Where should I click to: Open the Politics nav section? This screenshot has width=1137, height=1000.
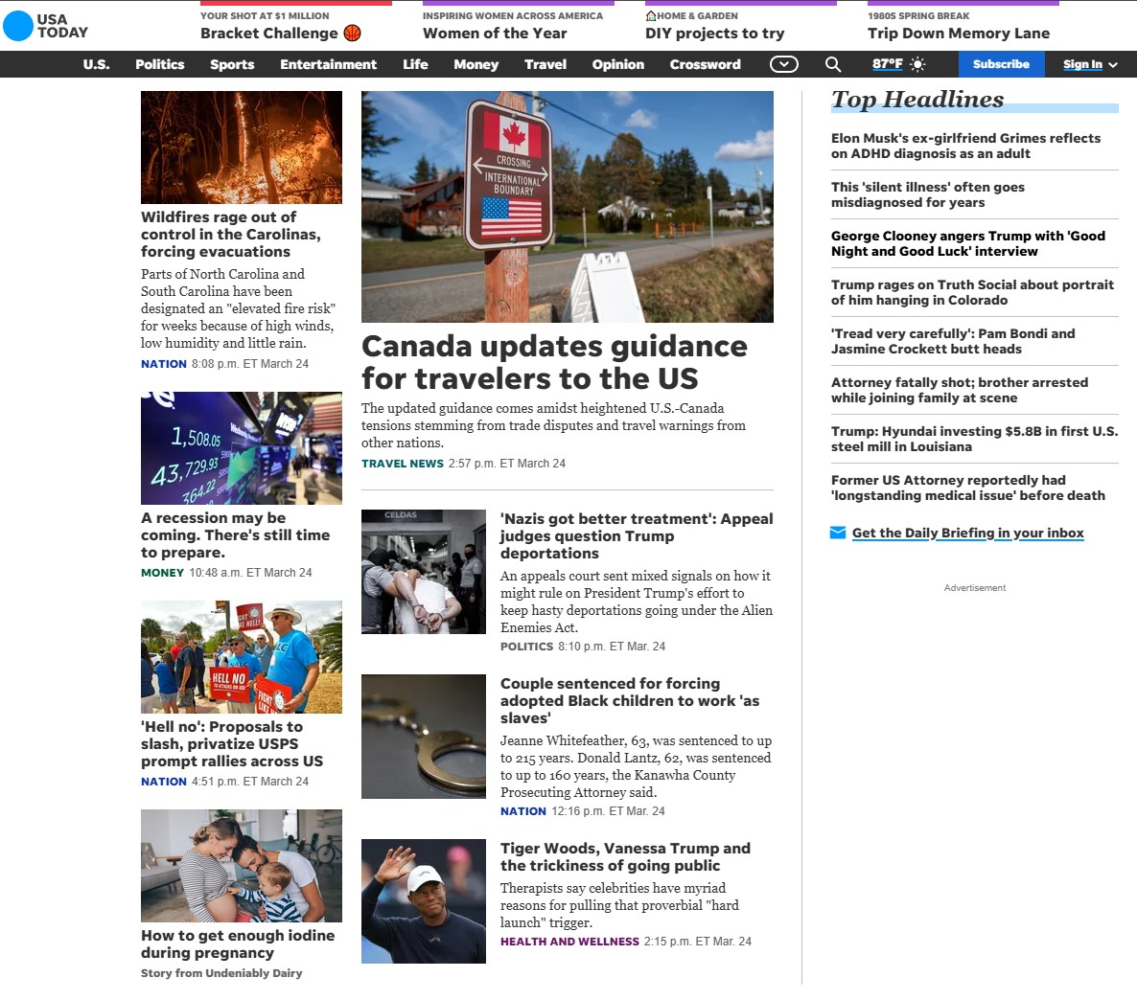[x=159, y=64]
